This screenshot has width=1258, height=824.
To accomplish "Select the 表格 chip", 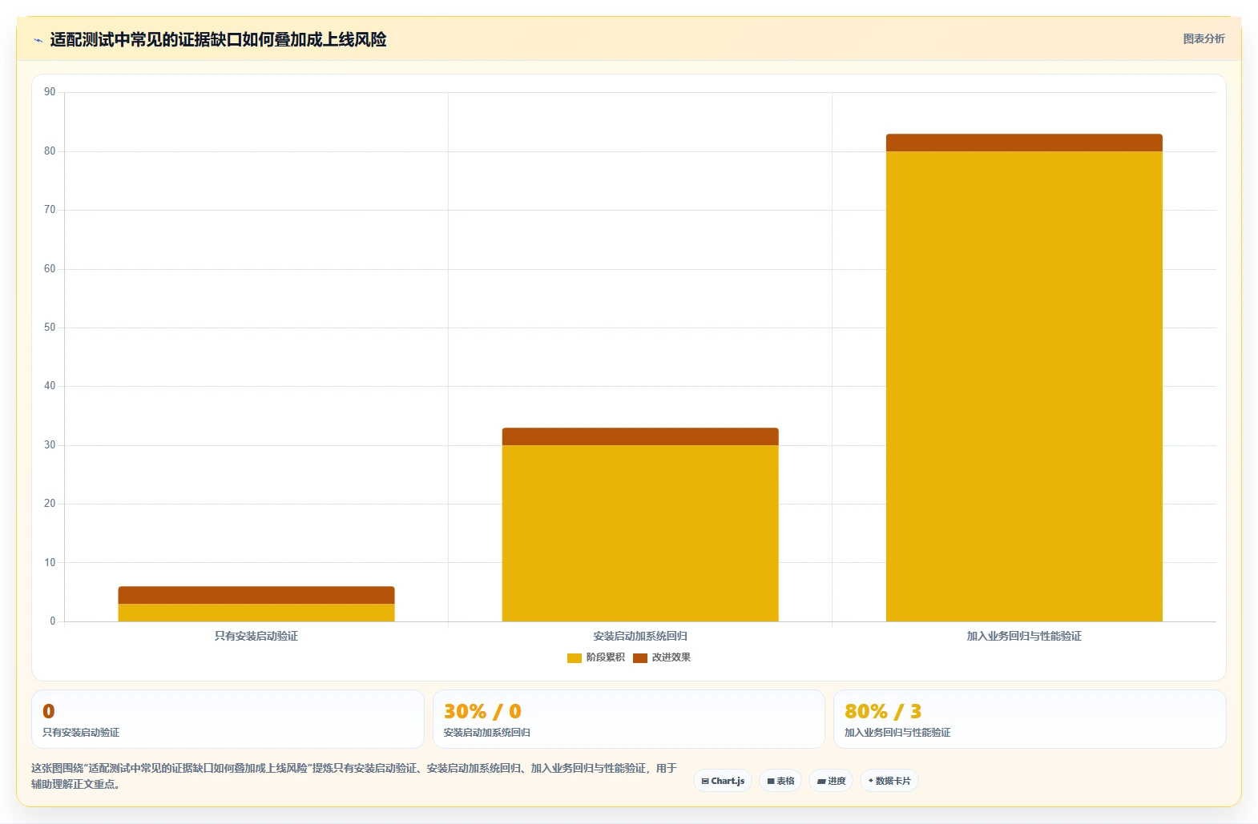I will pos(780,781).
